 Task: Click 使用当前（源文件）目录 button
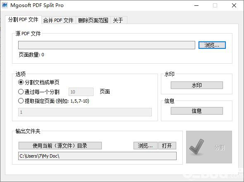pyautogui.click(x=60, y=146)
